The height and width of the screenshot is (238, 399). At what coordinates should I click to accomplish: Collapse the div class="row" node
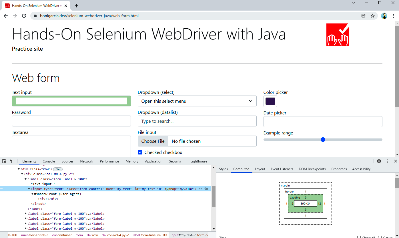[19, 169]
